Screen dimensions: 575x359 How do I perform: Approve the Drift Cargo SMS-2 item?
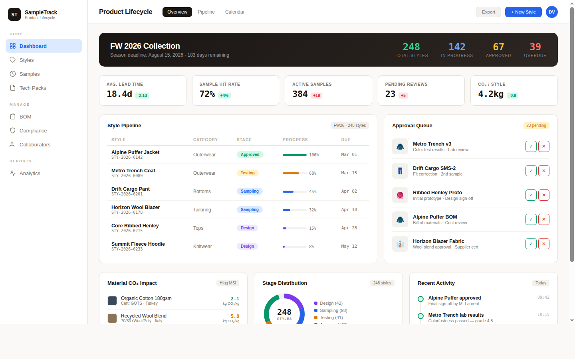tap(531, 171)
